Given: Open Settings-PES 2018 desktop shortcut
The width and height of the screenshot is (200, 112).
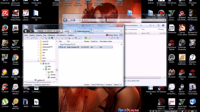Looking at the screenshot, I should pos(15,74).
